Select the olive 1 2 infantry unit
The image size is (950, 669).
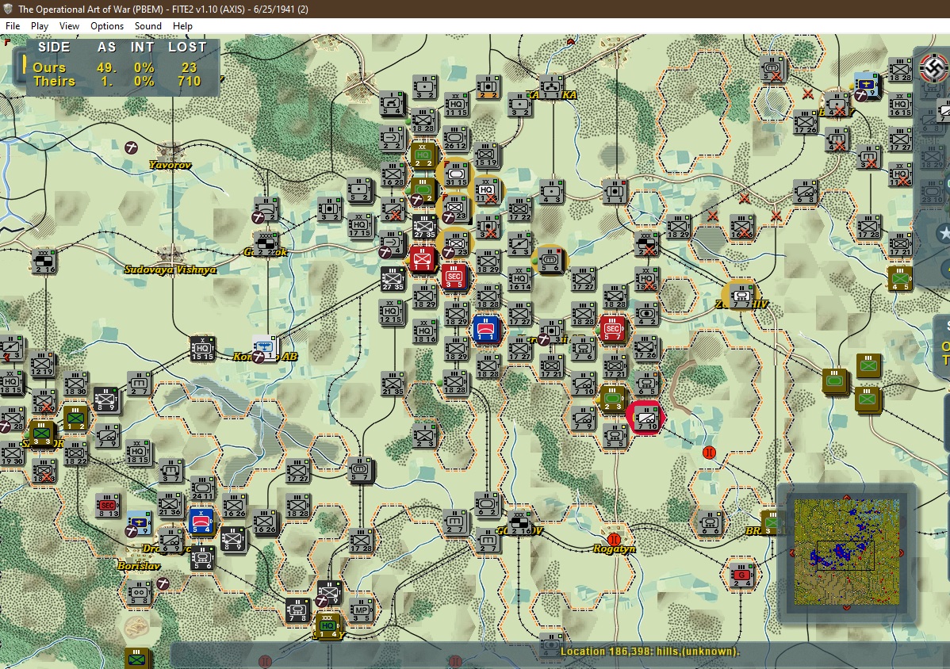click(x=75, y=419)
